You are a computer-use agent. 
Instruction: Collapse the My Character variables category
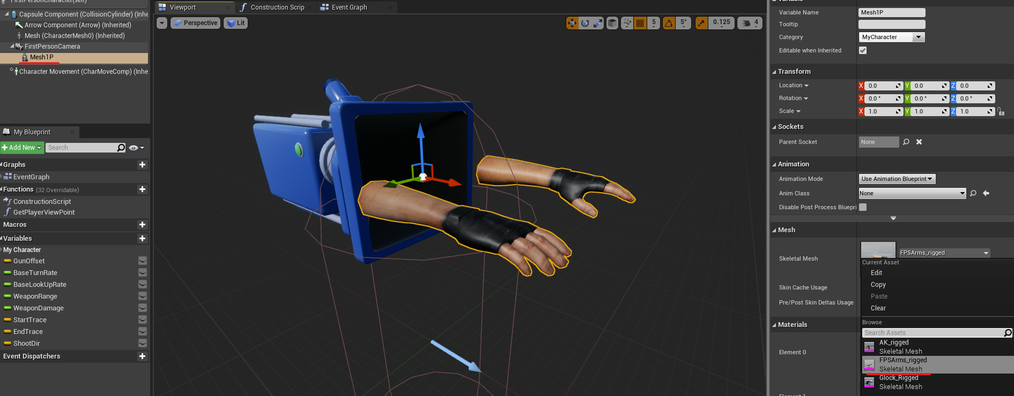pyautogui.click(x=2, y=250)
